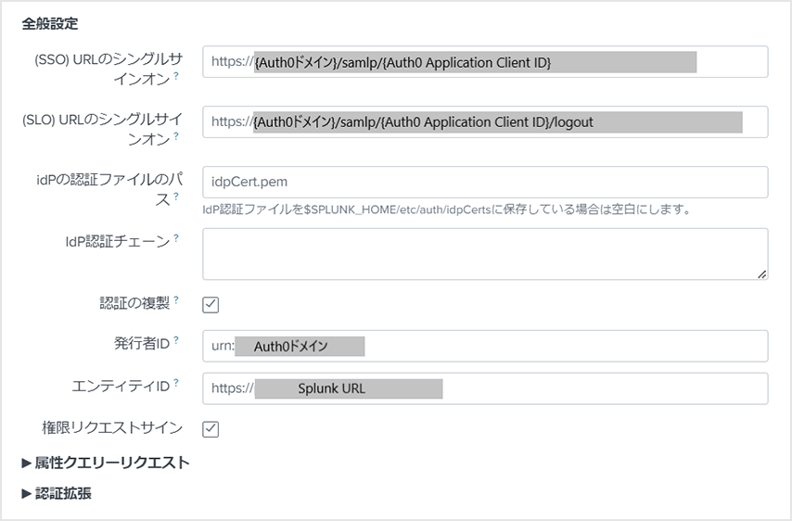The width and height of the screenshot is (792, 521).
Task: Click the エンティティID Splunk URL field
Action: pyautogui.click(x=485, y=388)
